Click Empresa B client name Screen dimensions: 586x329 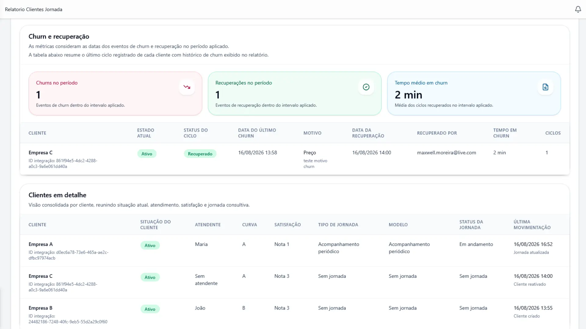(x=40, y=308)
